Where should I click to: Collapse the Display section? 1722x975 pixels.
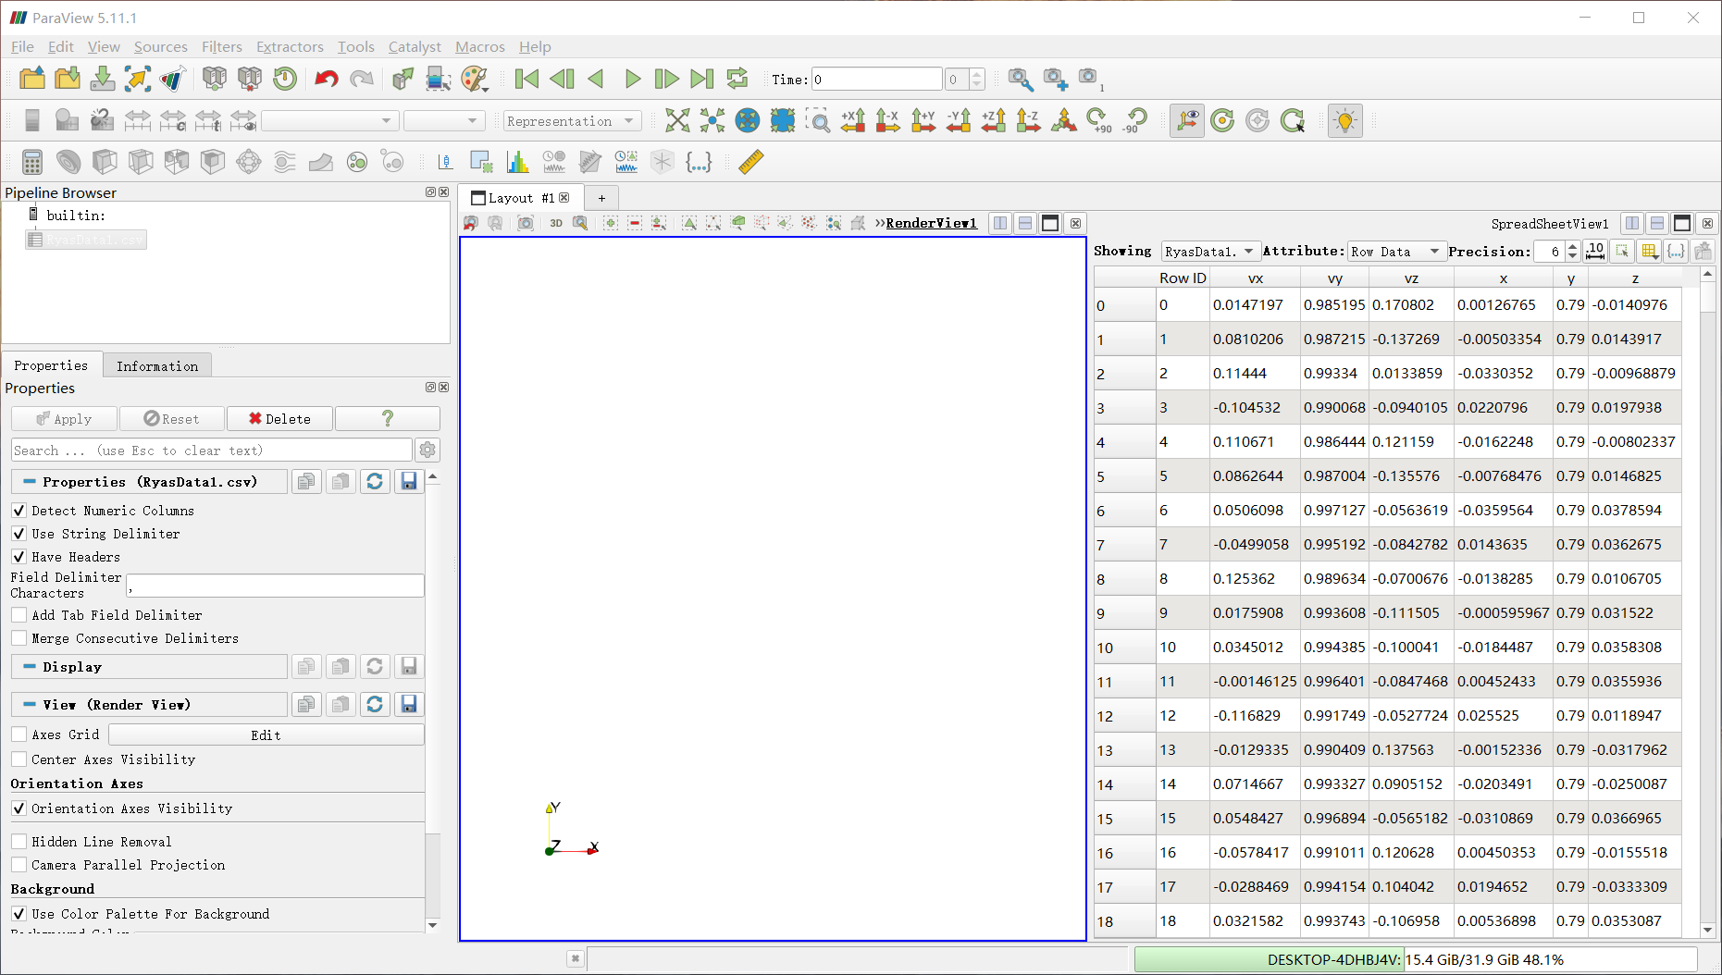(149, 667)
